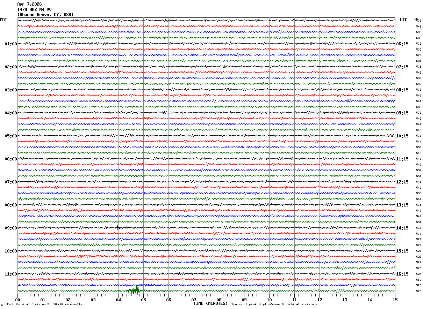Click the location text '(Sharon Grove, KY, USA)'
423x309 pixels.
pos(45,15)
